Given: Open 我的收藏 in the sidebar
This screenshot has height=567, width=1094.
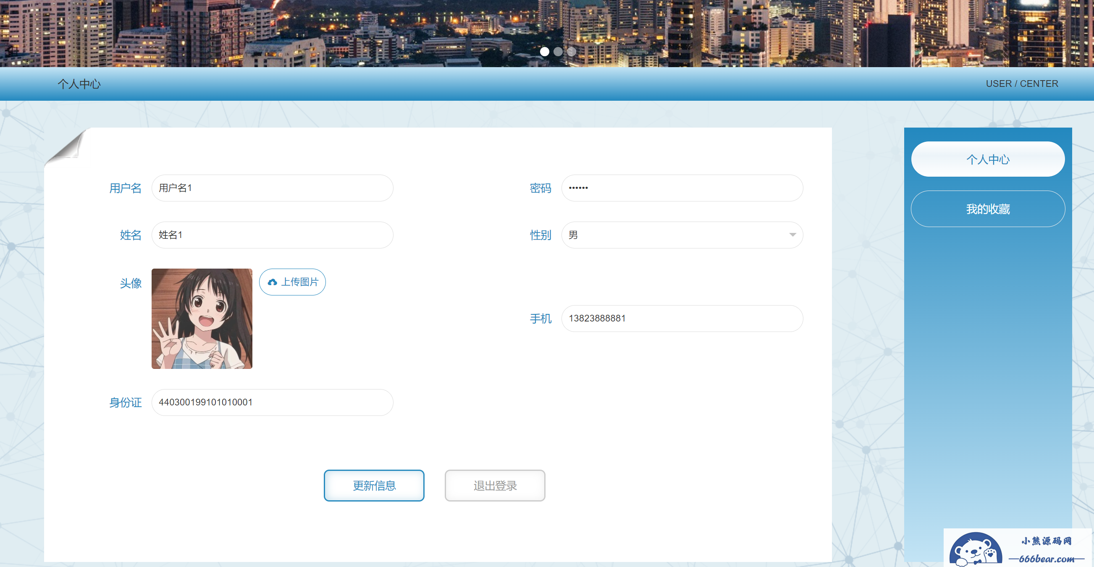Looking at the screenshot, I should pyautogui.click(x=988, y=209).
